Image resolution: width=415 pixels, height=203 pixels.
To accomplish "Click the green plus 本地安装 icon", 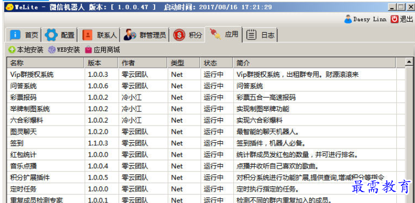I will point(12,50).
